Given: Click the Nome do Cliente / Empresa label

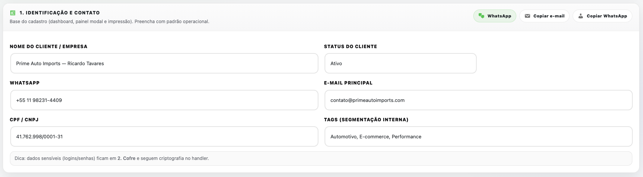Looking at the screenshot, I should (48, 47).
